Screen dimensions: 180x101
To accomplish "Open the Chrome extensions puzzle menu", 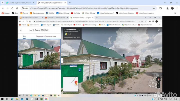I will pyautogui.click(x=160, y=8).
